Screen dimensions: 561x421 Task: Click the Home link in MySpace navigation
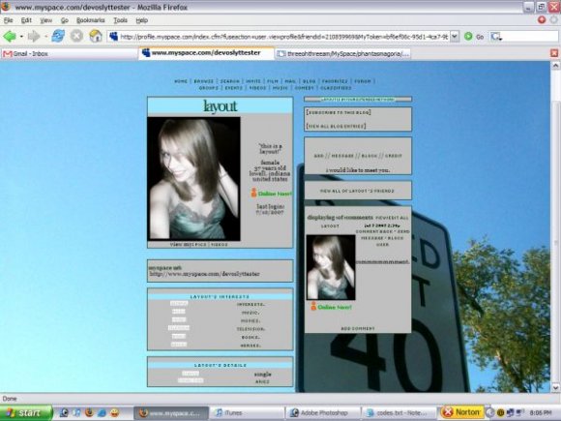point(181,81)
